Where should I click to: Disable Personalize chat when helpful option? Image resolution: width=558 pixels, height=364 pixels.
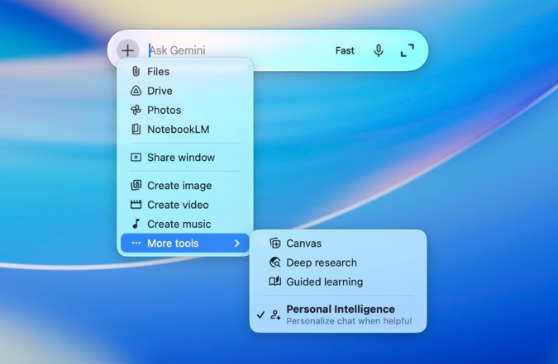[x=348, y=320]
